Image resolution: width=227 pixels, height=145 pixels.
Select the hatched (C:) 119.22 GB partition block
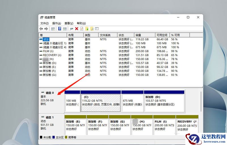tap(101, 101)
